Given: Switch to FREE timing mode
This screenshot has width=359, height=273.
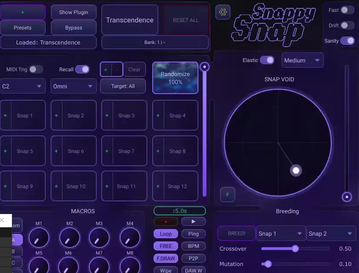Looking at the screenshot, I should (165, 246).
